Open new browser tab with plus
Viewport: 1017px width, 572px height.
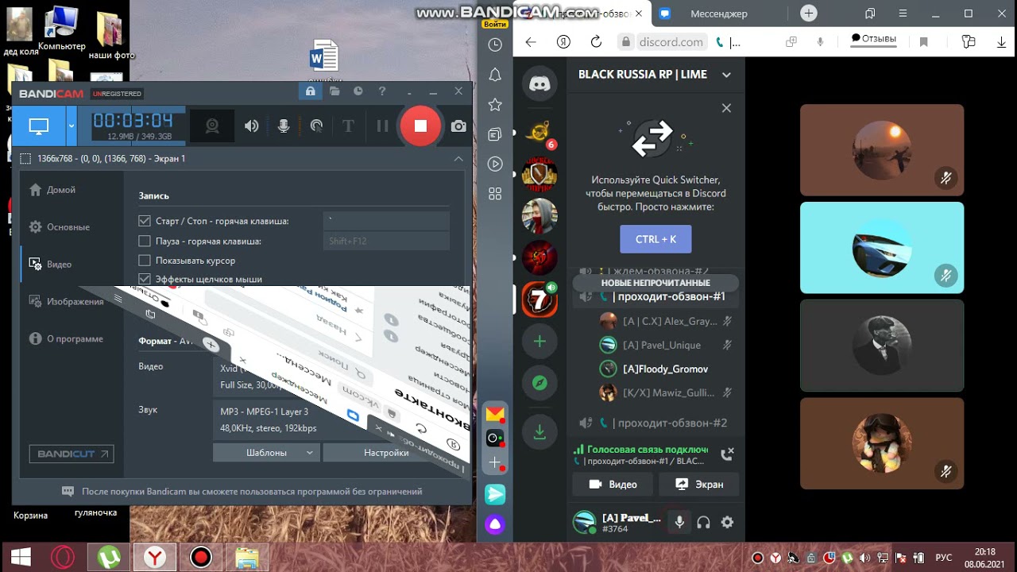[x=809, y=14]
